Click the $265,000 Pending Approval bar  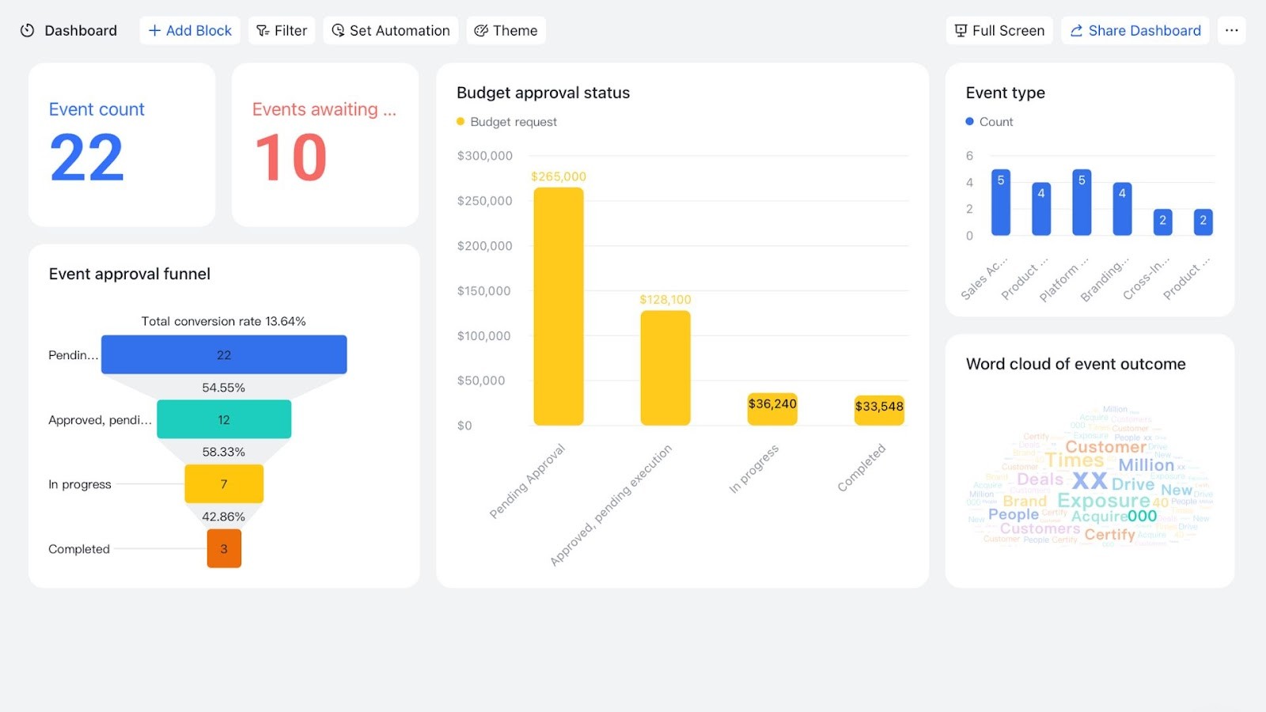(559, 306)
